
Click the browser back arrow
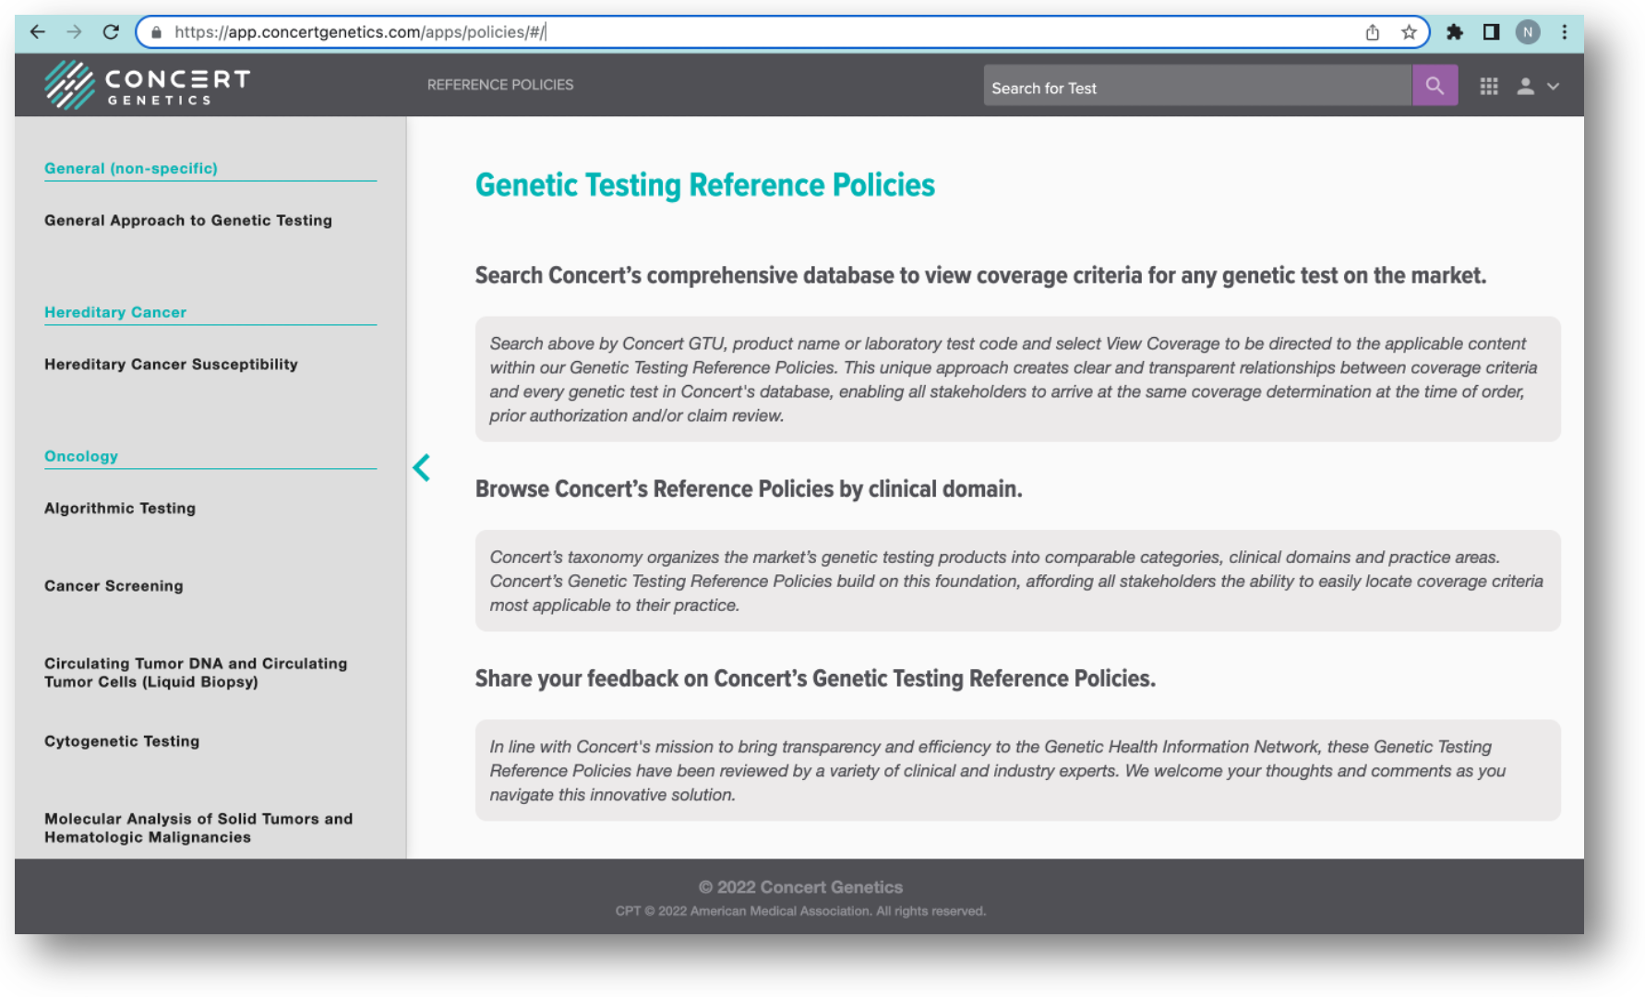[x=37, y=32]
